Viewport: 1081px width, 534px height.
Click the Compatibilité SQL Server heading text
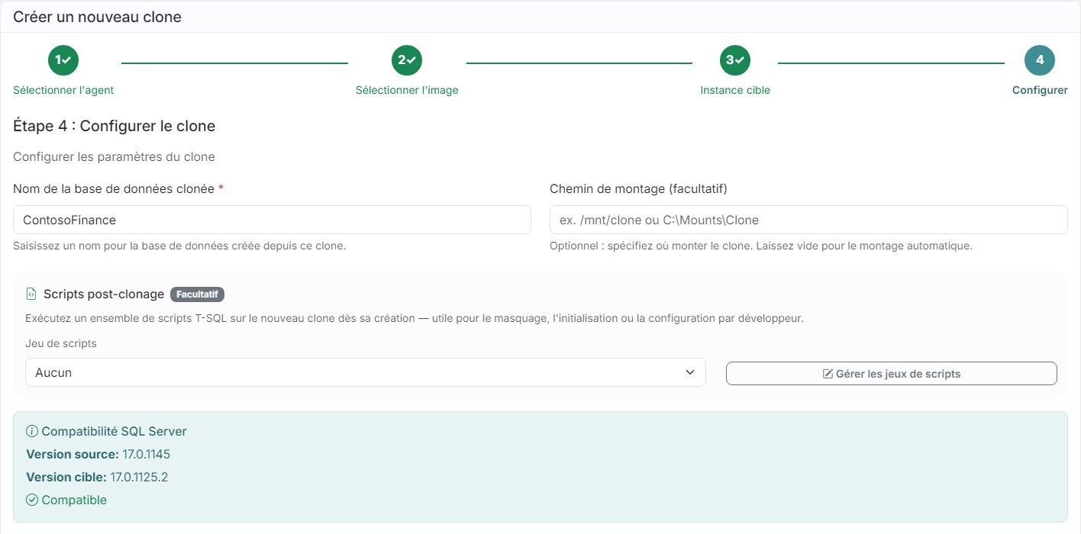(x=114, y=431)
